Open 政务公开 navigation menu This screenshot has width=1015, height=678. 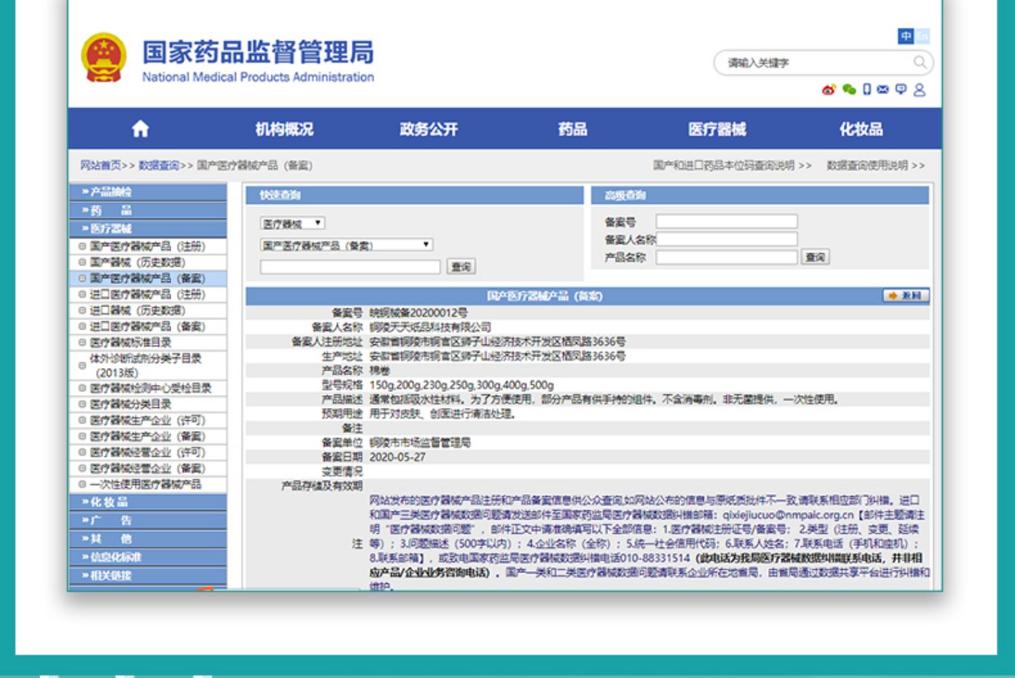pyautogui.click(x=428, y=129)
